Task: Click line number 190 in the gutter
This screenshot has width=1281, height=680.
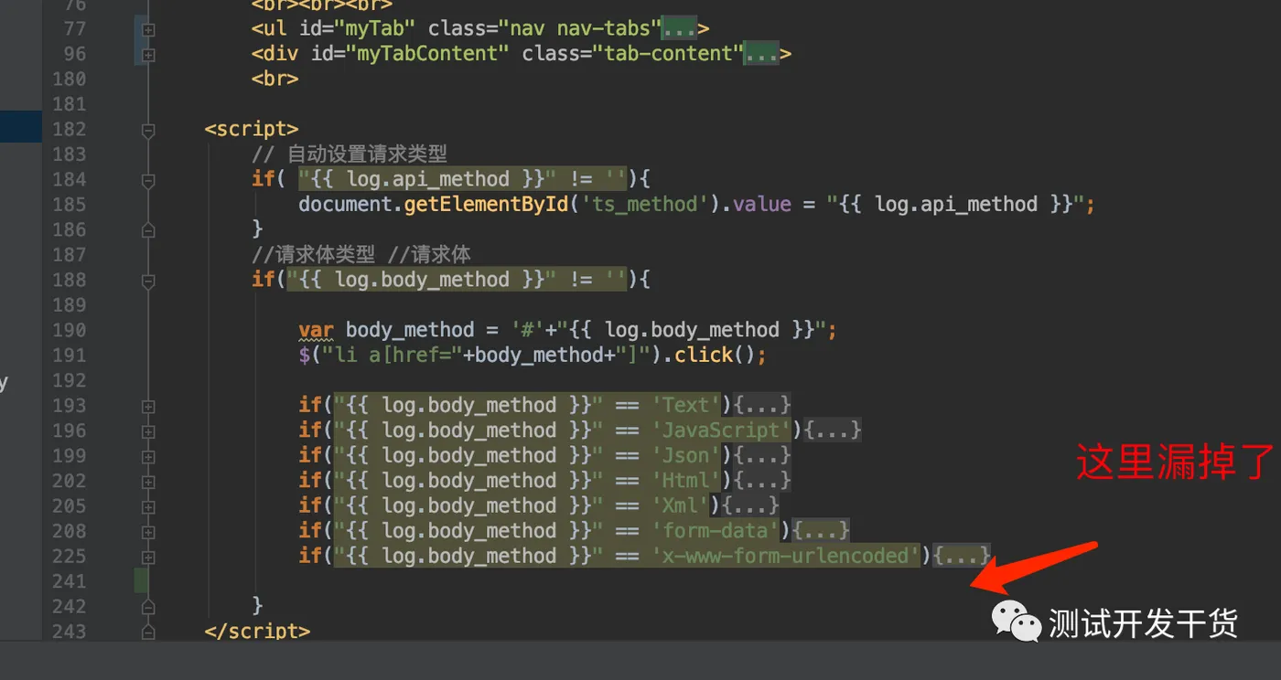Action: point(69,330)
